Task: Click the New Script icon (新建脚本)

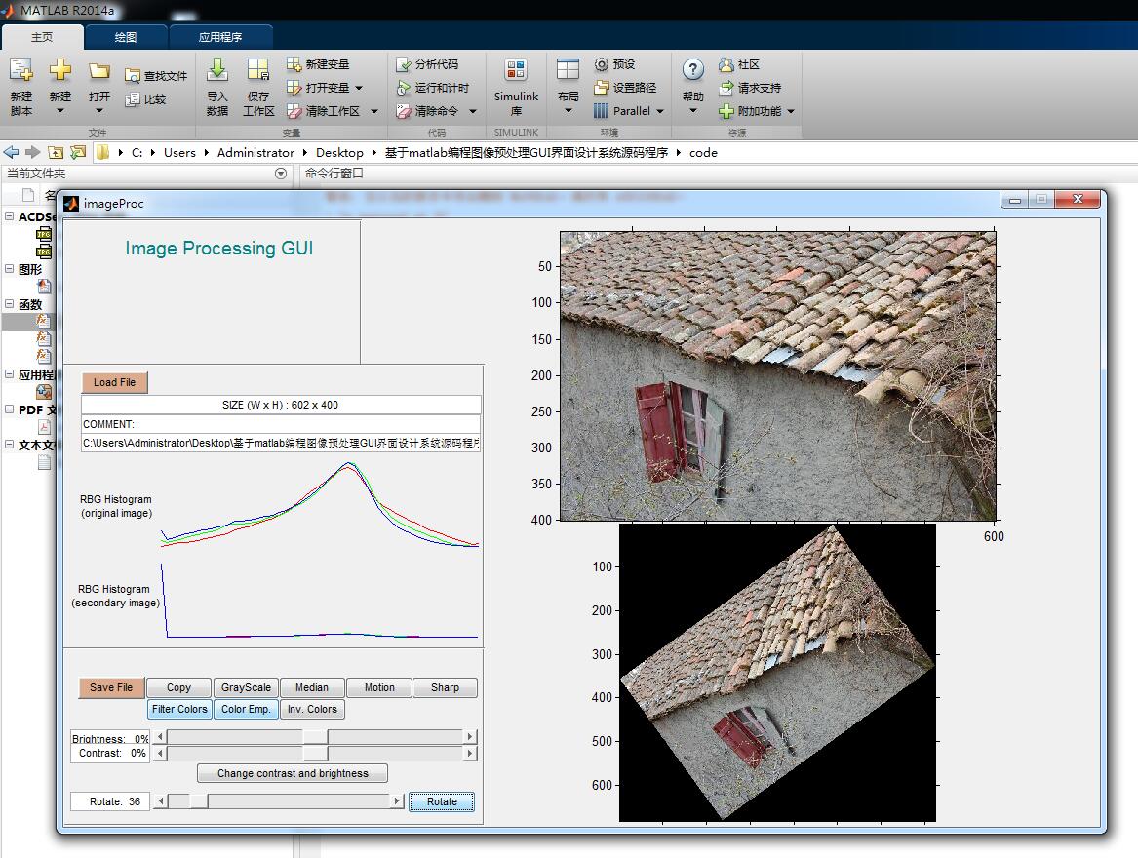Action: pyautogui.click(x=21, y=70)
